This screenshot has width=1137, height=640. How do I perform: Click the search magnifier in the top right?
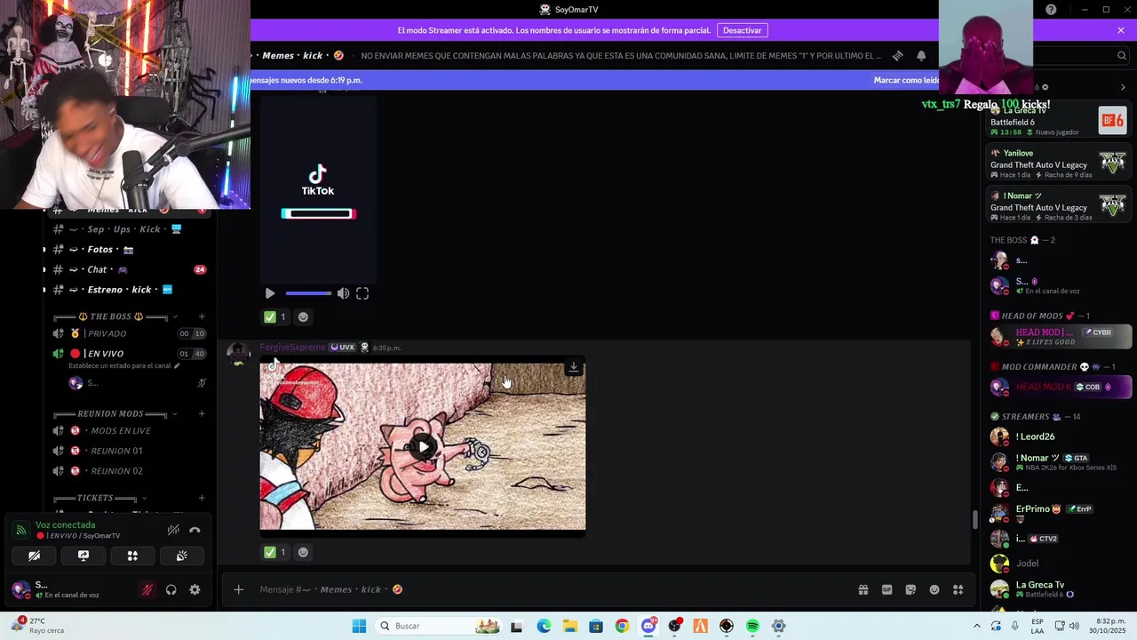click(1122, 55)
